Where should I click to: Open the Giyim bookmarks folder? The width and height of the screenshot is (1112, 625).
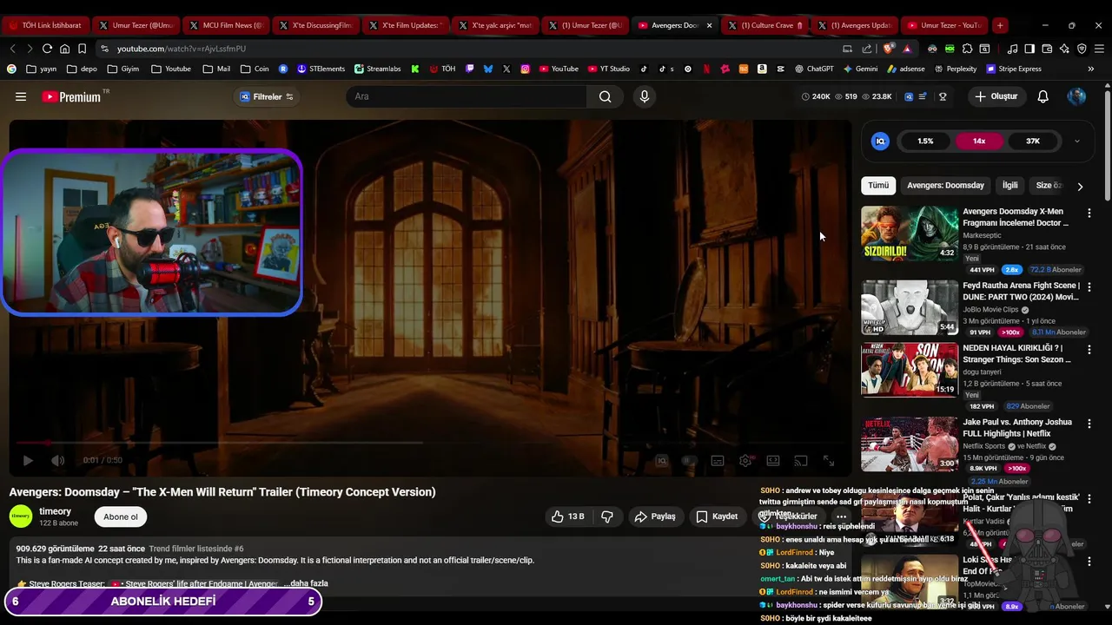click(123, 69)
